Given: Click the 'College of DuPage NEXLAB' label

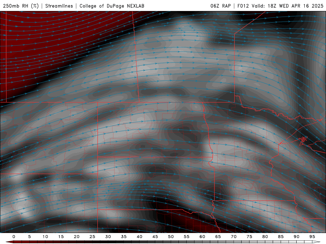Looking at the screenshot, I should click(112, 6).
